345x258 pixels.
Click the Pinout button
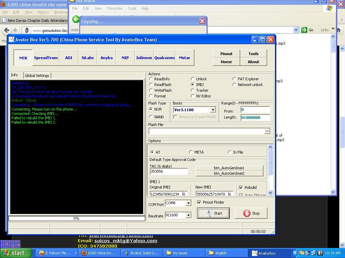226,54
